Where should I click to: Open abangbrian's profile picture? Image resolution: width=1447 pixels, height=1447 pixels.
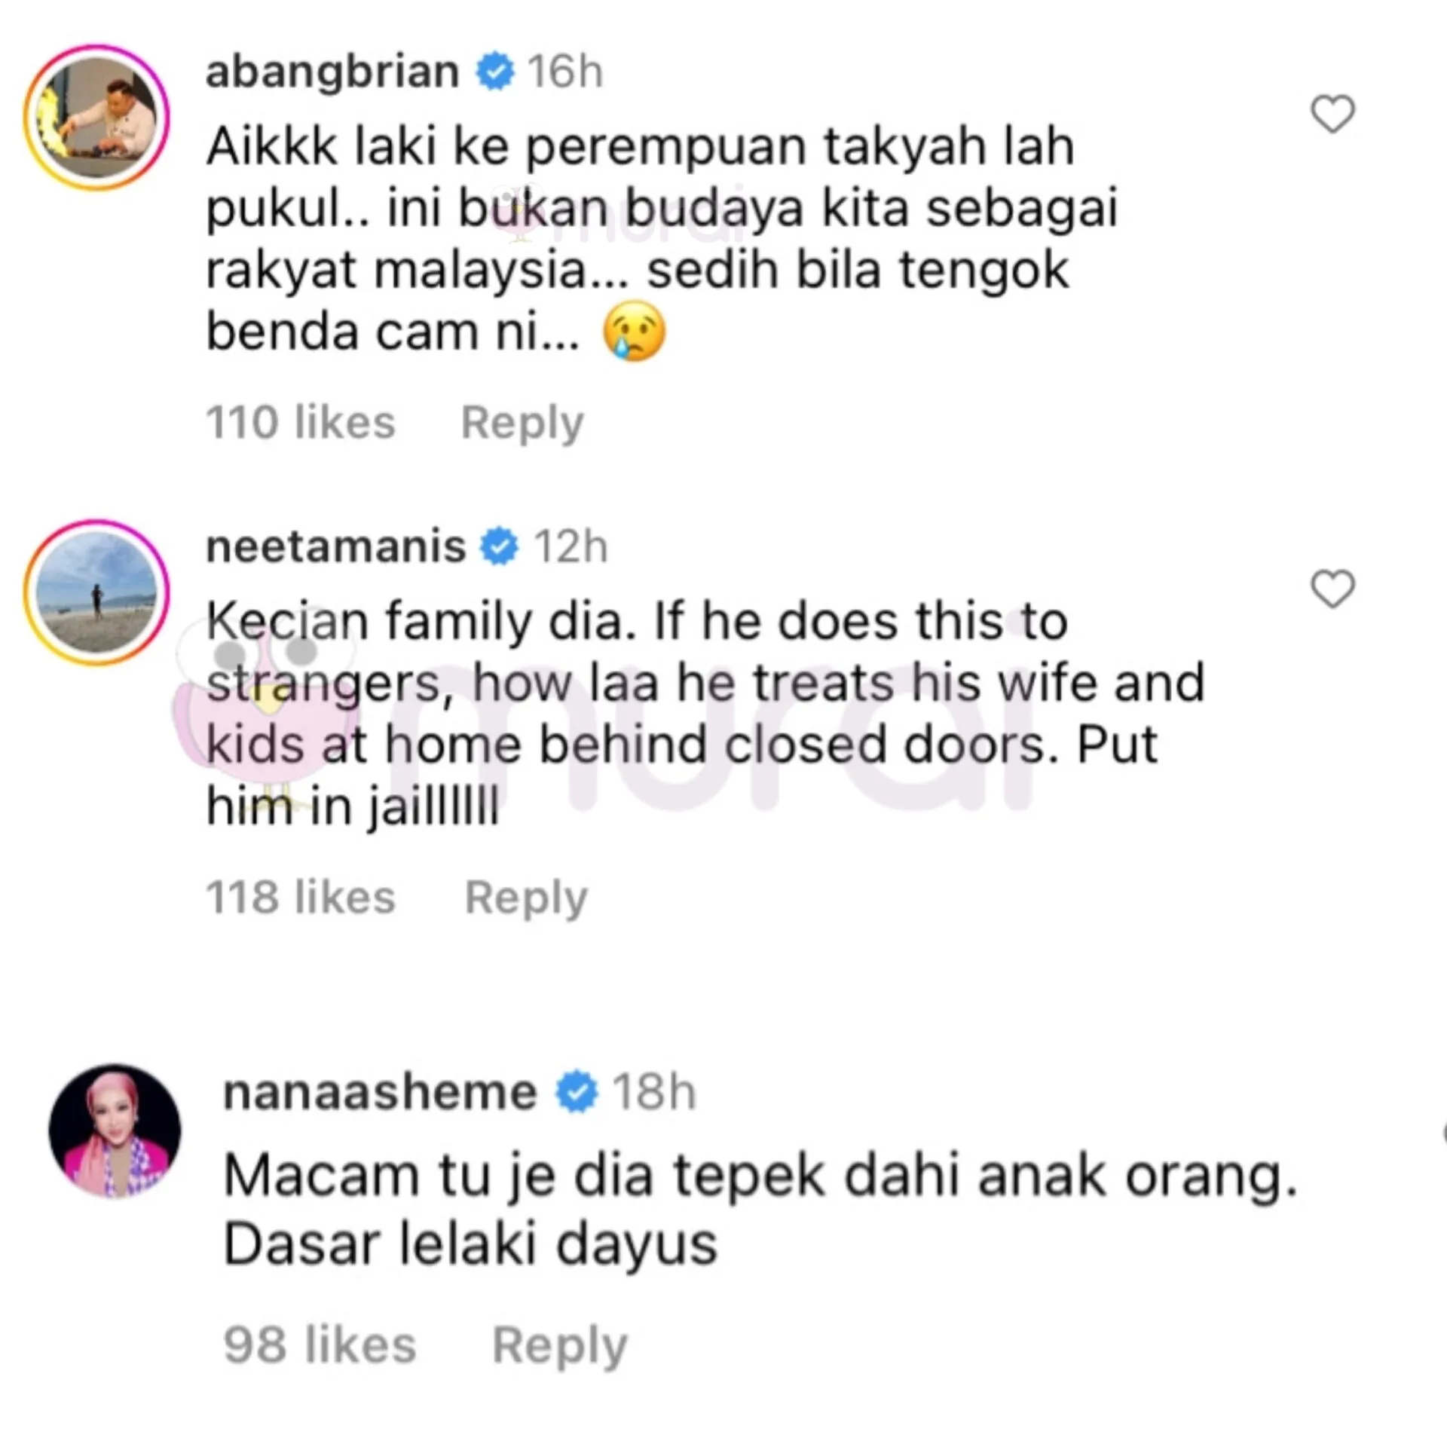96,118
